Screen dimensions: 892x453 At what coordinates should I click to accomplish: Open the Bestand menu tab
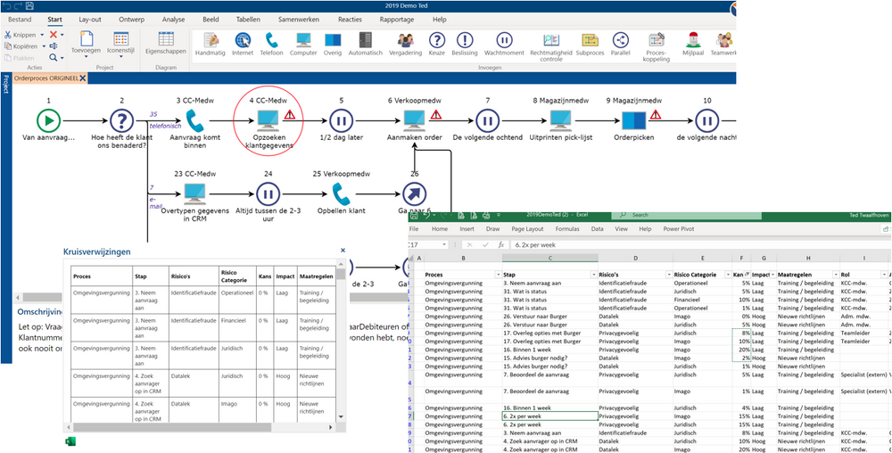(20, 20)
